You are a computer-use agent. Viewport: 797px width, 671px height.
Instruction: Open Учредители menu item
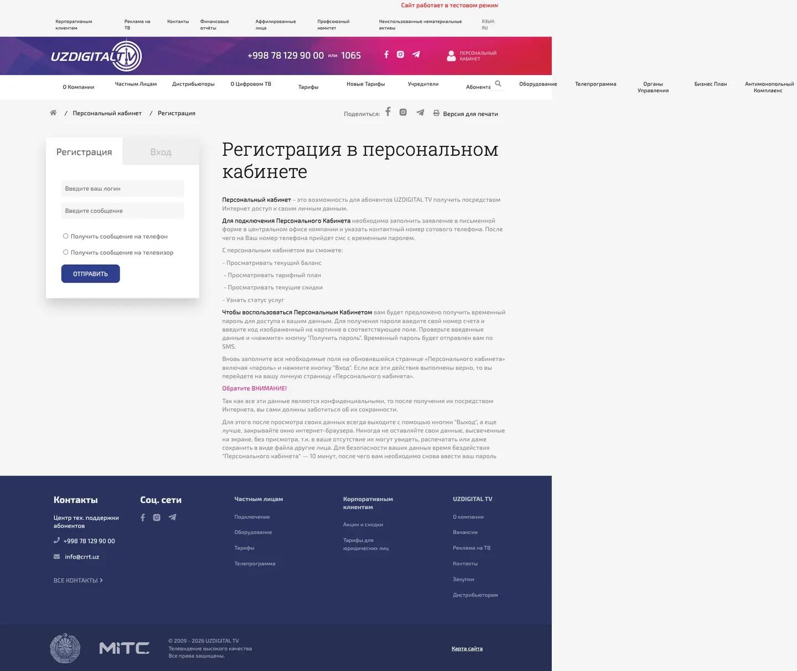click(423, 84)
